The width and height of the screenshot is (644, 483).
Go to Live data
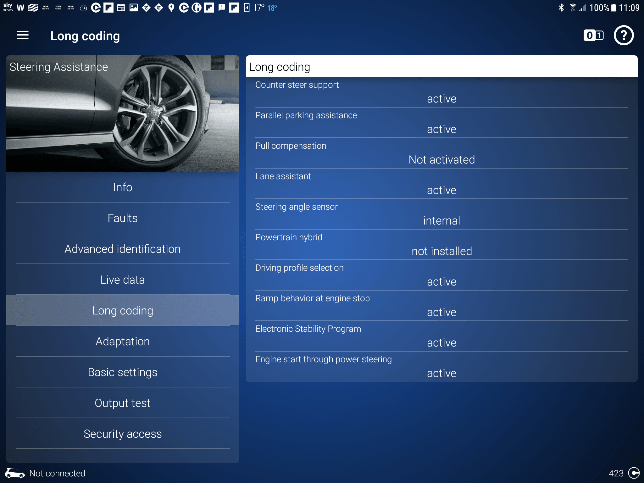pos(123,280)
